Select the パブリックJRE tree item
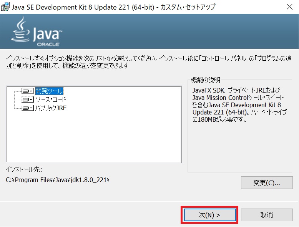The width and height of the screenshot is (299, 227). [x=51, y=108]
